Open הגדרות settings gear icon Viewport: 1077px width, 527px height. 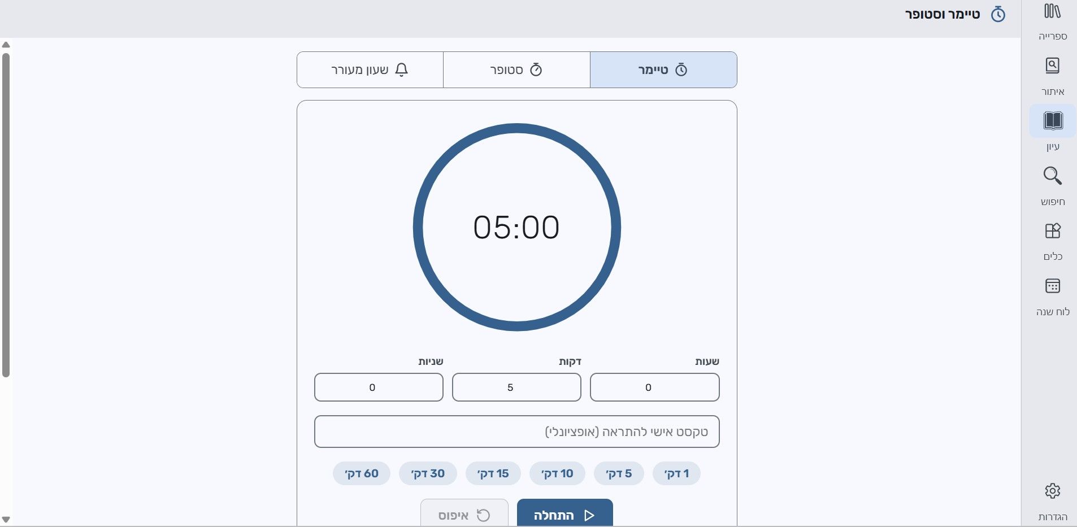coord(1053,491)
